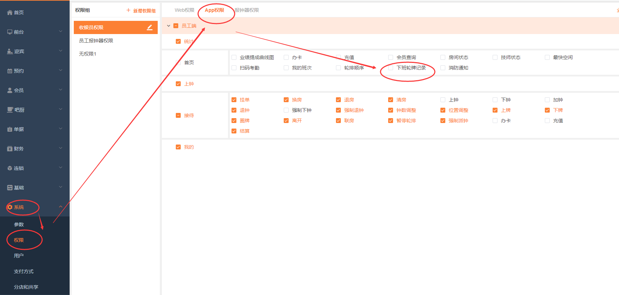Image resolution: width=619 pixels, height=295 pixels.
Task: Expand the 吧厨 sidebar menu arrow
Action: point(61,109)
